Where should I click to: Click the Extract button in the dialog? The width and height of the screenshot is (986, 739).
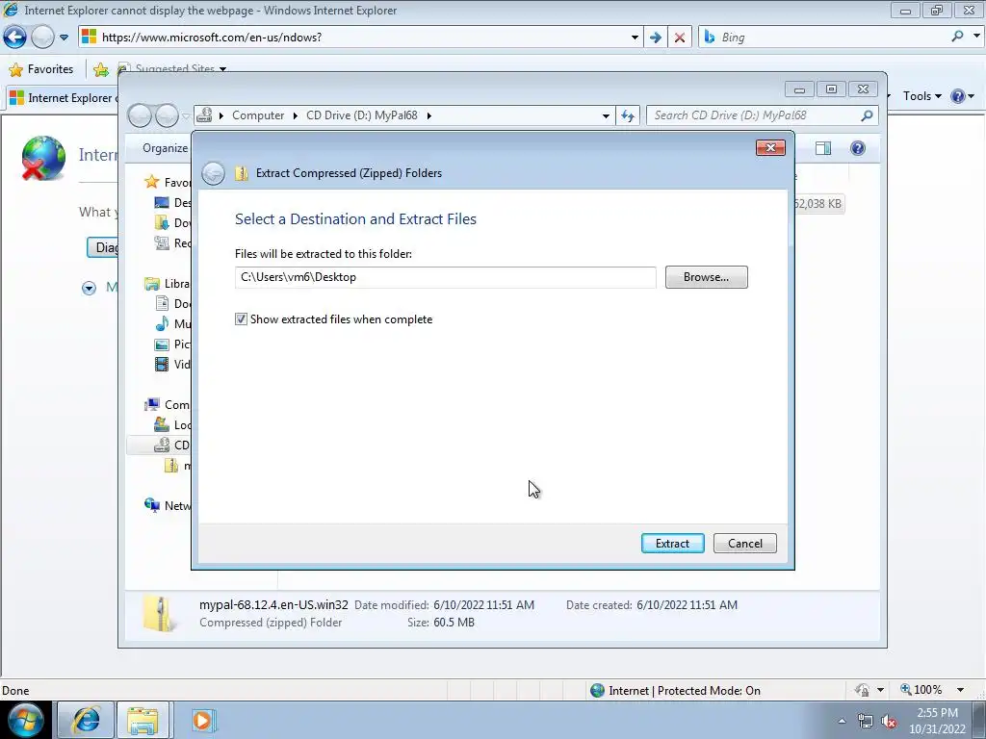point(672,544)
